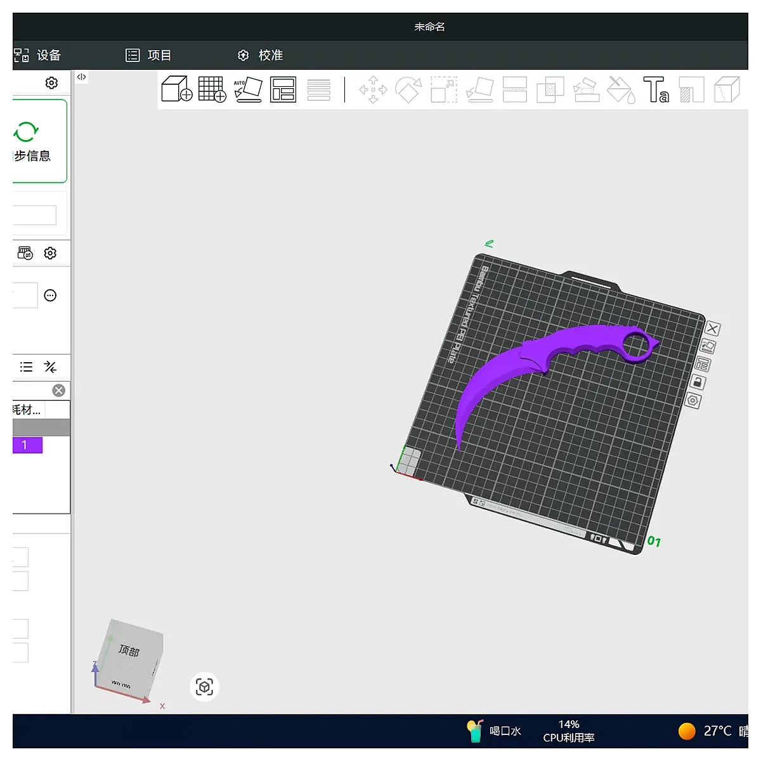Arrange all objects on plate
Viewport: 761px width, 761px height.
click(283, 89)
